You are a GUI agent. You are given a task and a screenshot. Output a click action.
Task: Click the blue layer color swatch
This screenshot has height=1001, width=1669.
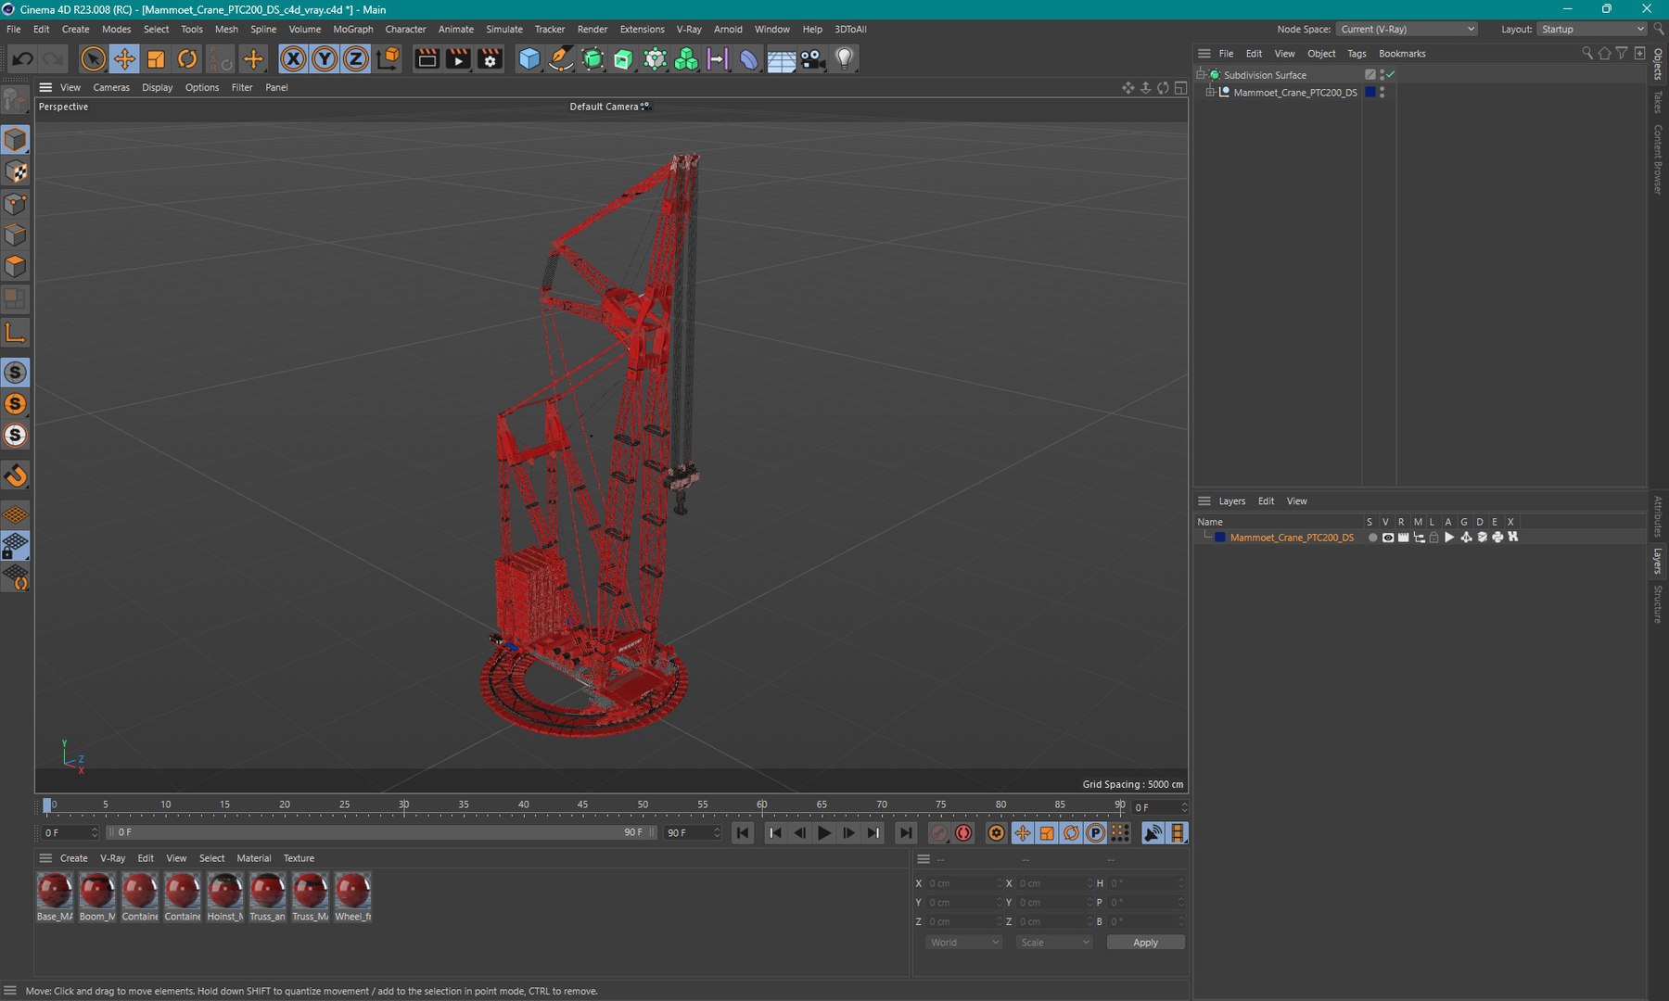(1220, 538)
